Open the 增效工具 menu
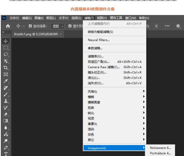The image size is (184, 156). coord(116,18)
